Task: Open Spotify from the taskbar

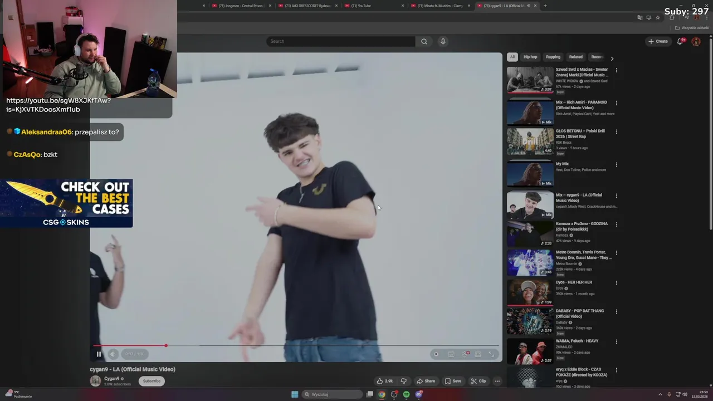Action: pos(406,394)
